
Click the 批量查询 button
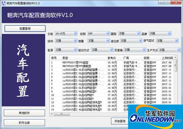pos(24,28)
